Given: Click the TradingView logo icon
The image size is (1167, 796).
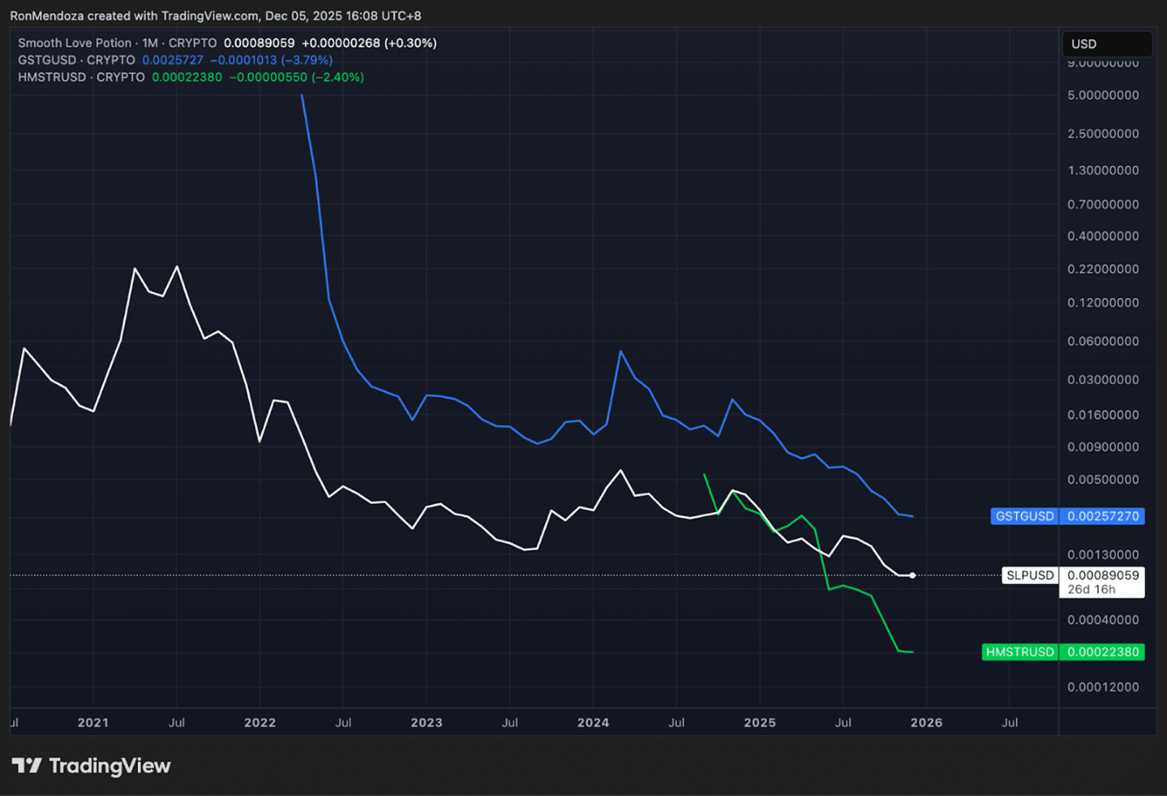Looking at the screenshot, I should pos(26,766).
